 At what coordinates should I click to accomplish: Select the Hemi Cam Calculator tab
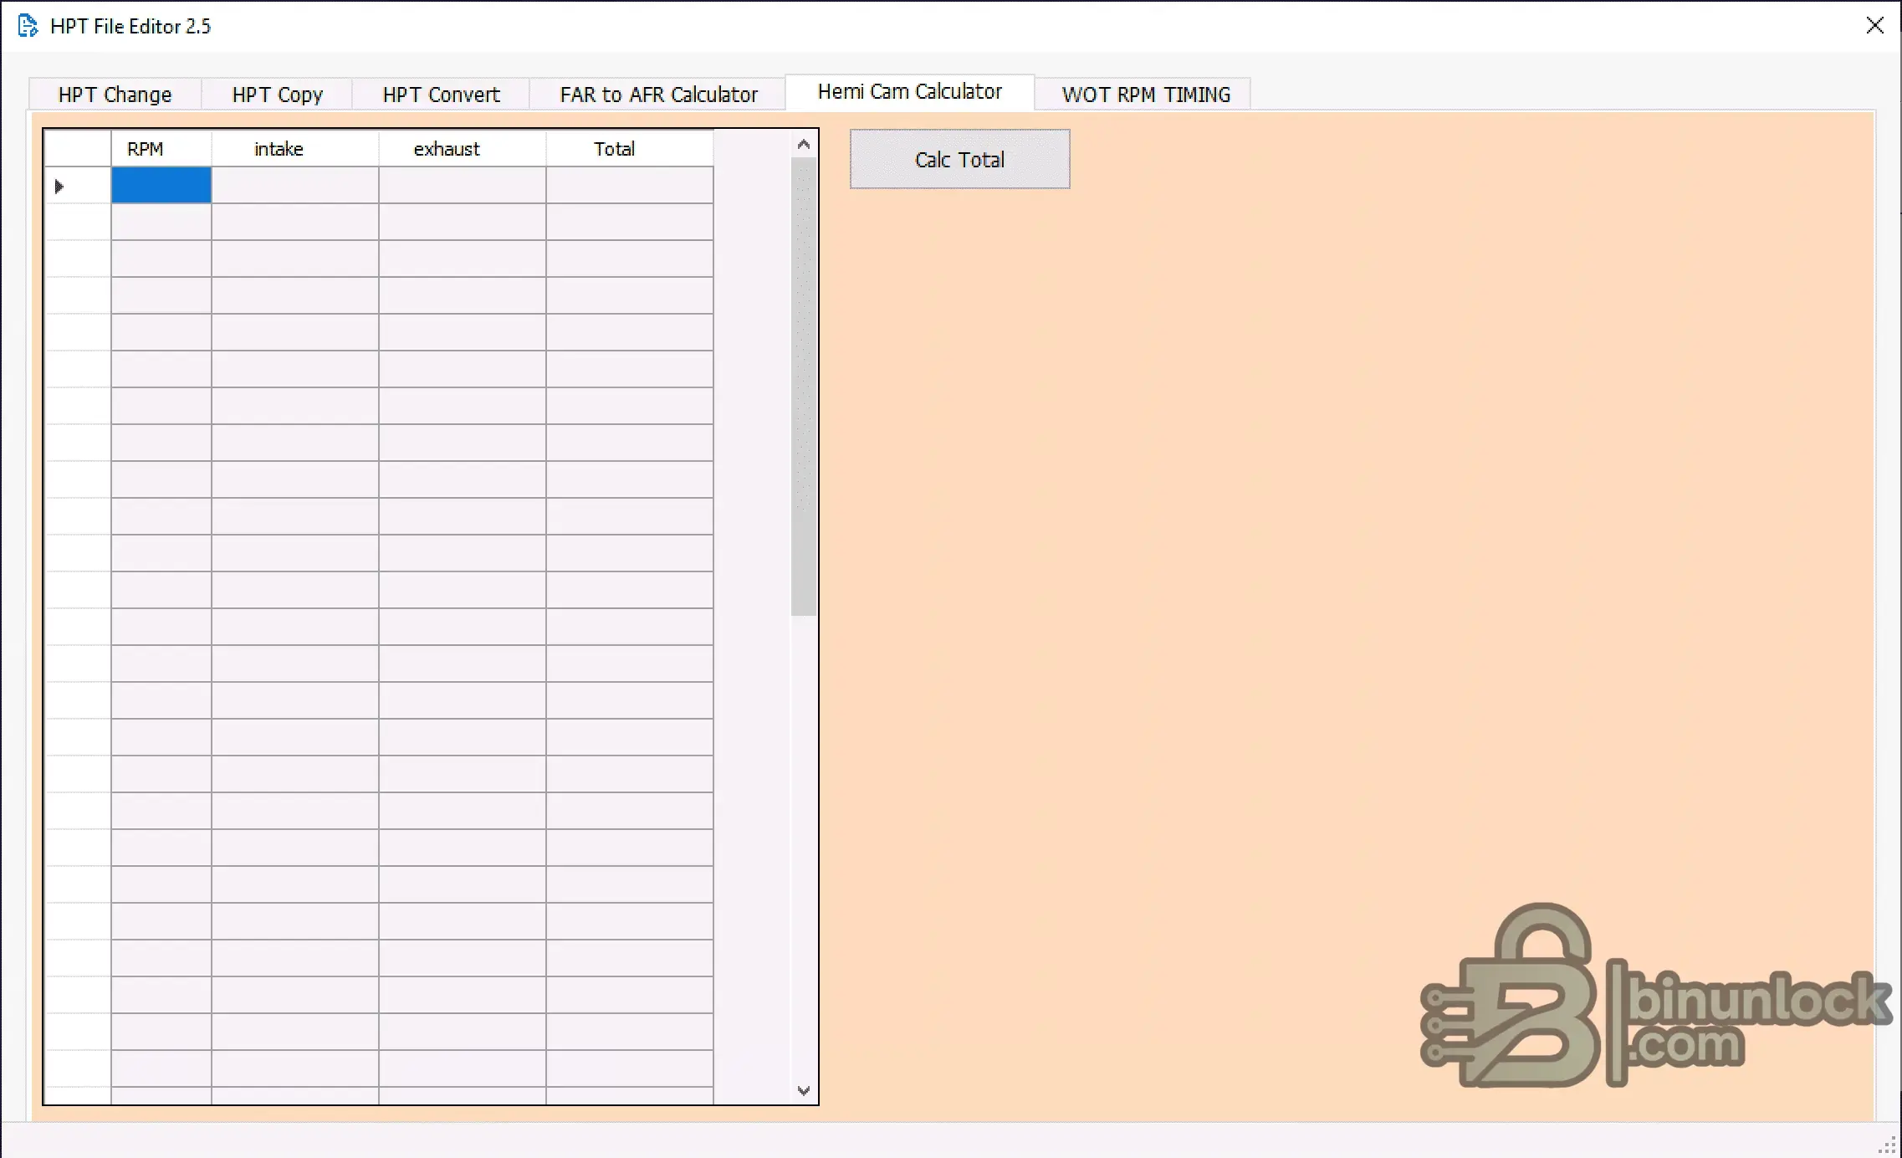[909, 92]
